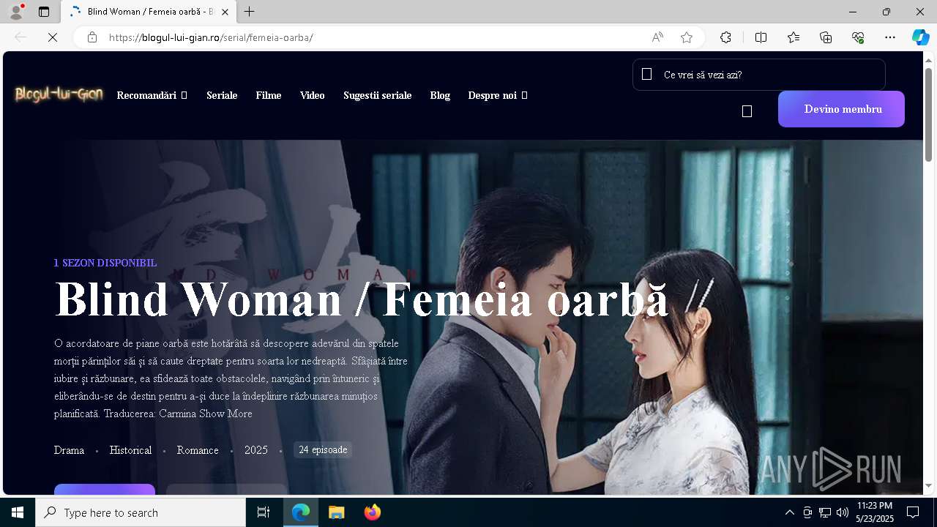This screenshot has height=527, width=937.
Task: Expand the Despre noi dropdown
Action: (498, 95)
